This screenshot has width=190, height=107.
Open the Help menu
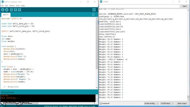(x=23, y=6)
